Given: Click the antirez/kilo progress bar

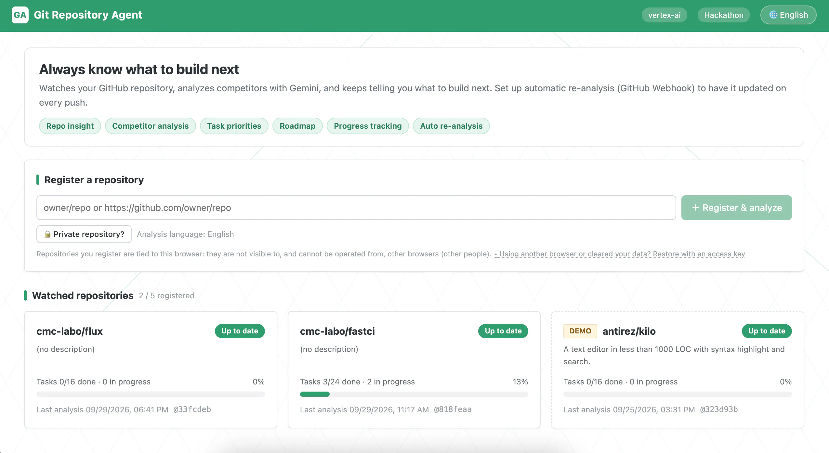Looking at the screenshot, I should pos(678,394).
